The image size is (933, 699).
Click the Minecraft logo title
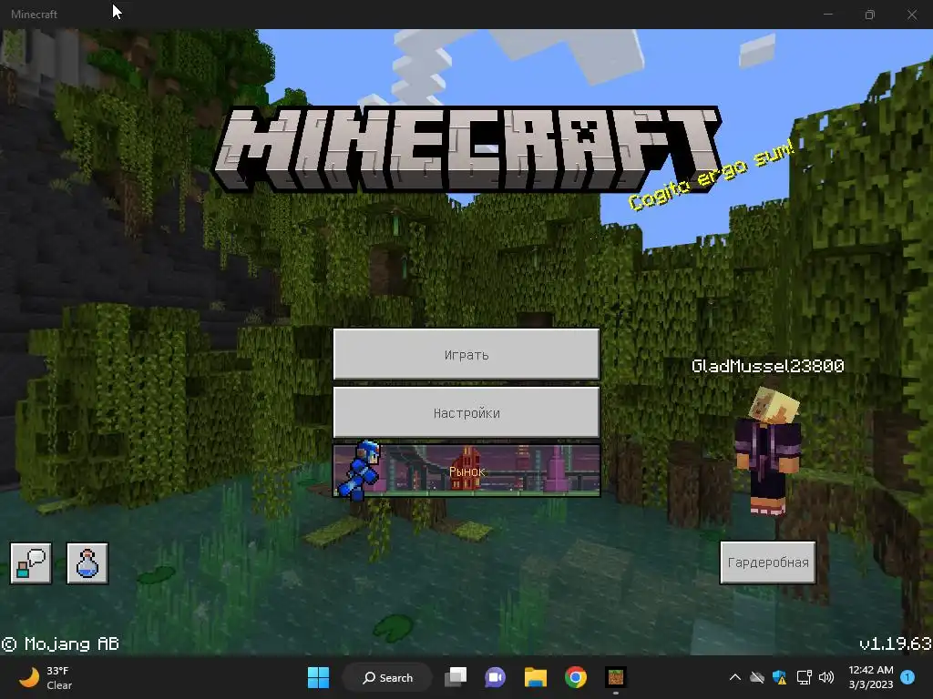(467, 148)
